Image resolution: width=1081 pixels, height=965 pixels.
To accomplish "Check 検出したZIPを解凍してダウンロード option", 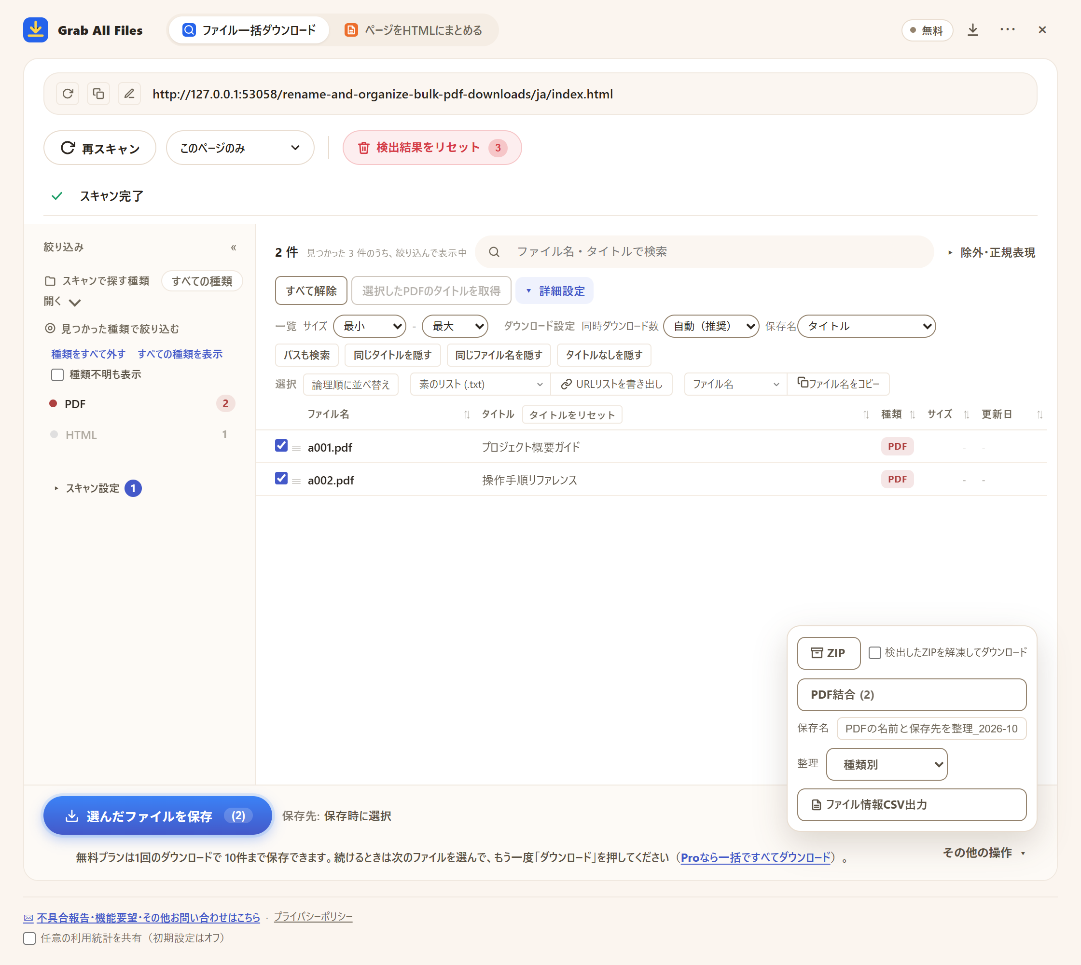I will (x=874, y=653).
